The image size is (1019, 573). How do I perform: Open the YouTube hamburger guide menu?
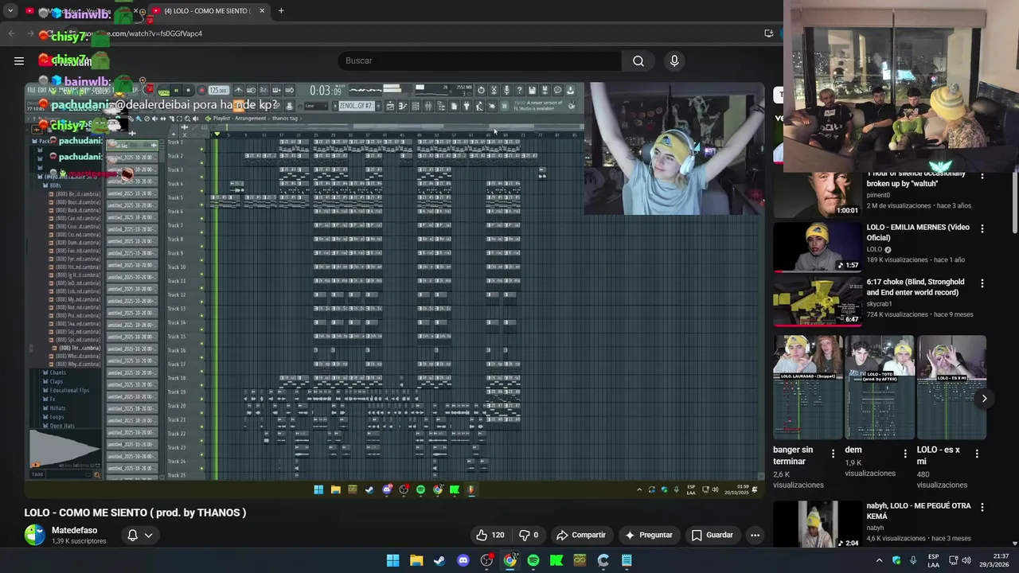point(19,60)
